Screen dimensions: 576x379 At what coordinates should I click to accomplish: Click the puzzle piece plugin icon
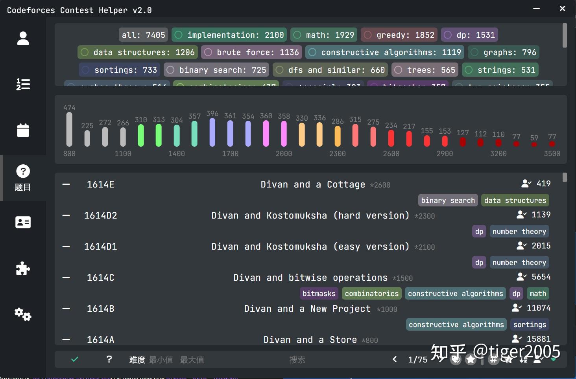[23, 268]
